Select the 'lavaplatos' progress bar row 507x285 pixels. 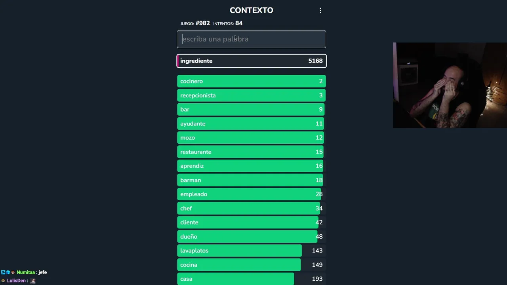pyautogui.click(x=252, y=251)
